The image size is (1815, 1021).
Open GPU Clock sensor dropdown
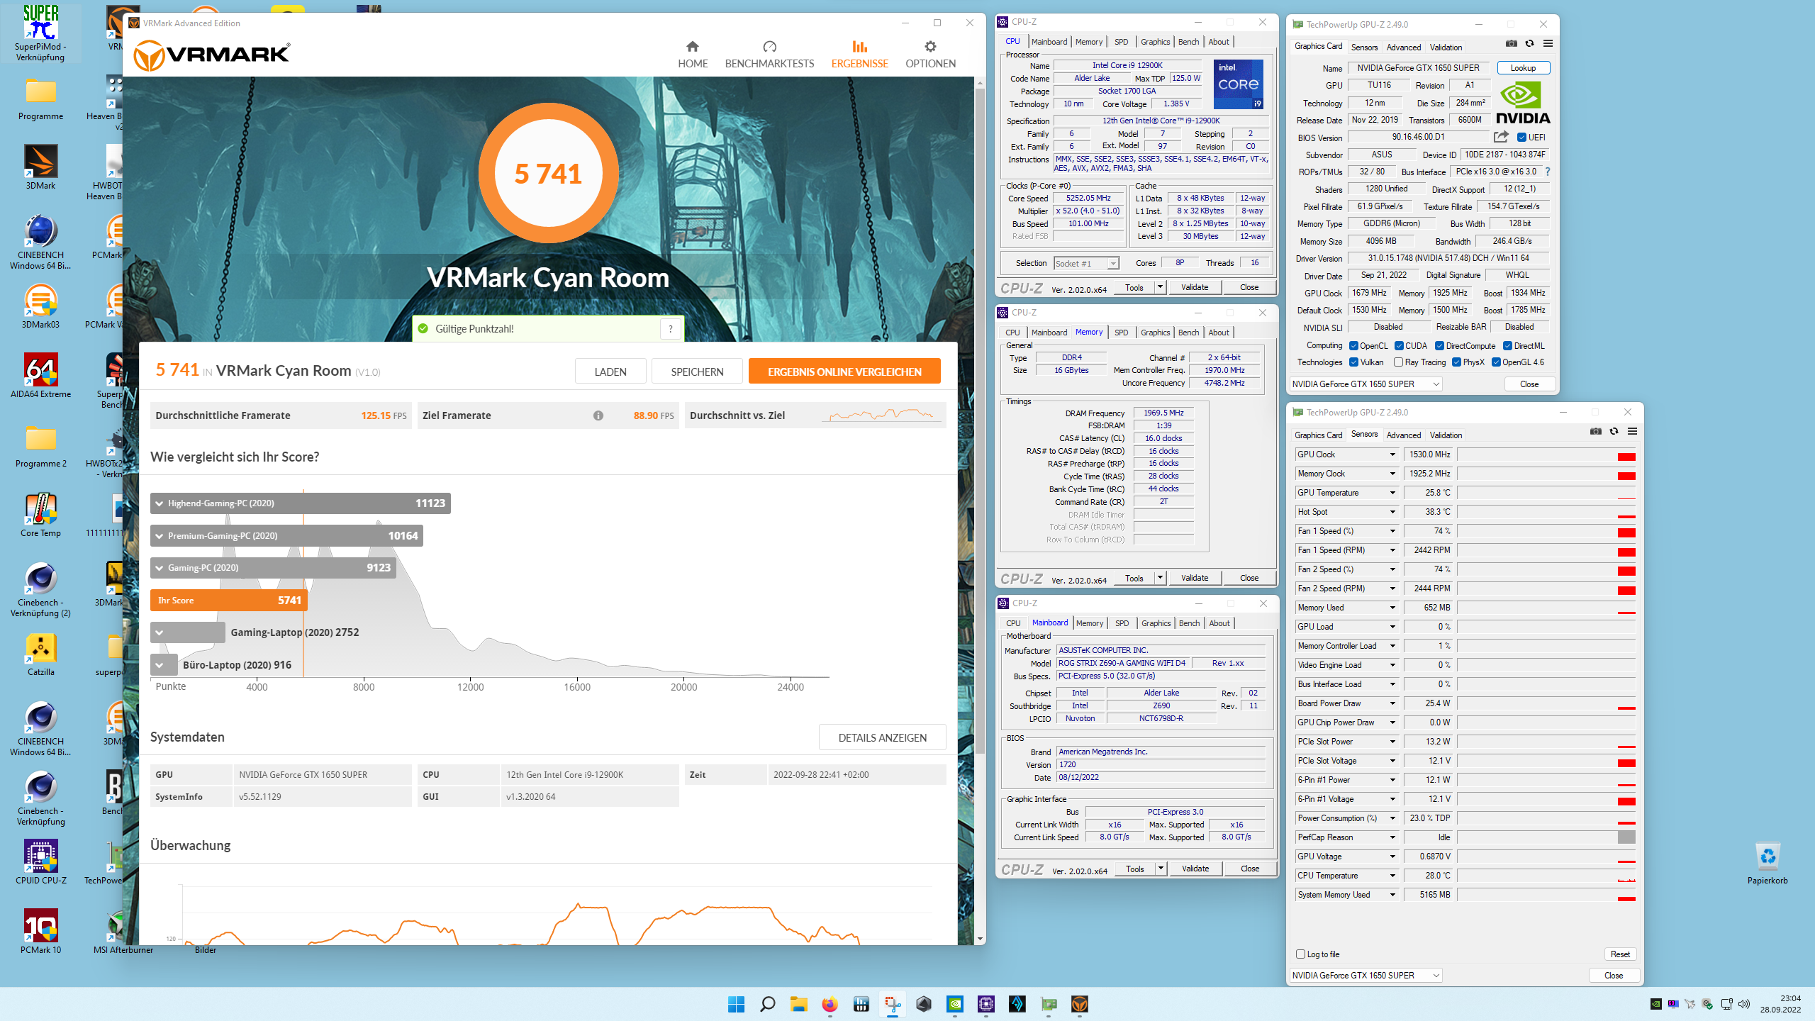tap(1392, 454)
